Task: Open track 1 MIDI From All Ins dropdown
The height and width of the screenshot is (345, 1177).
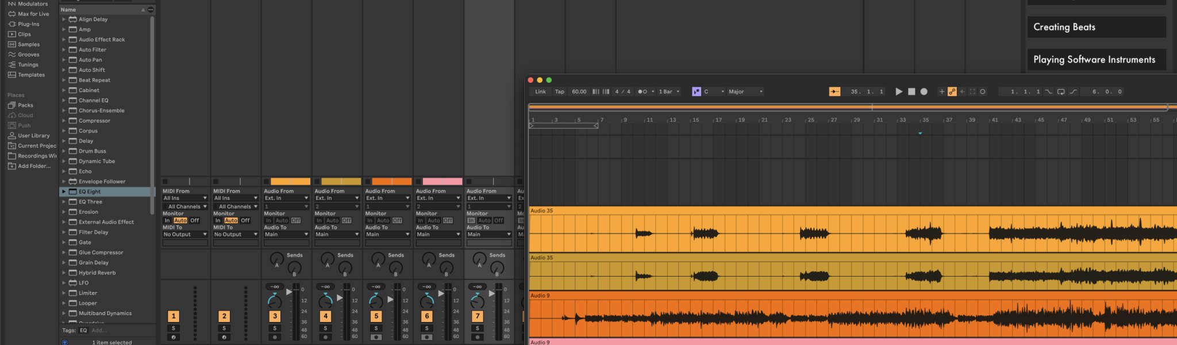Action: 185,198
